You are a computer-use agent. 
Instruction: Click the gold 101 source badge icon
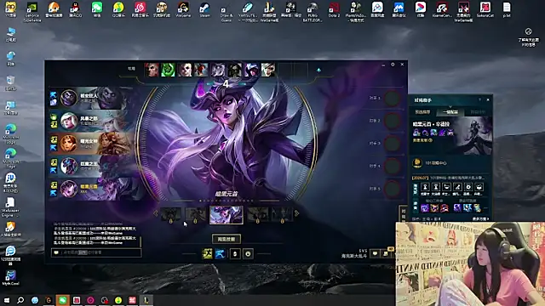click(417, 162)
